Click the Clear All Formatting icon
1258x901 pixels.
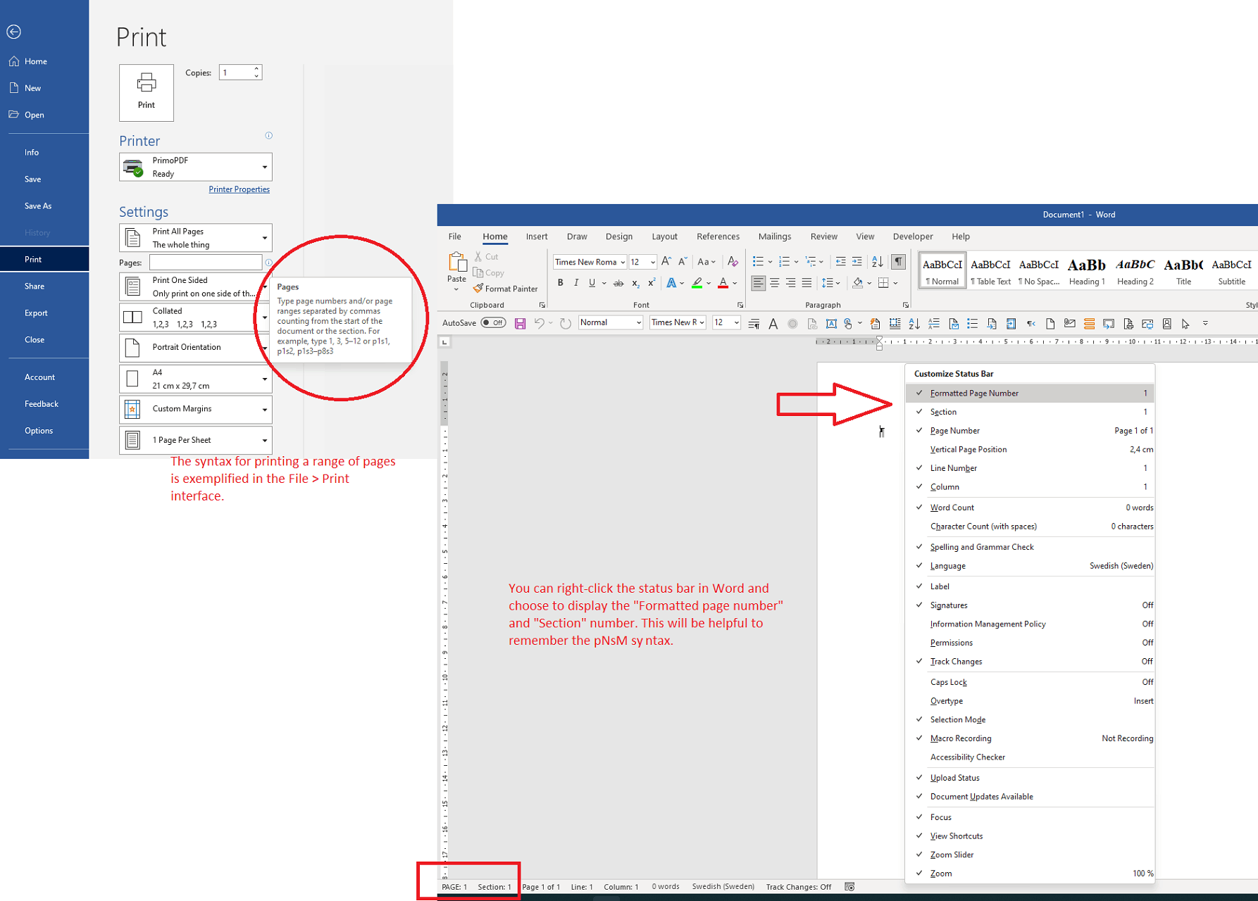pyautogui.click(x=733, y=262)
